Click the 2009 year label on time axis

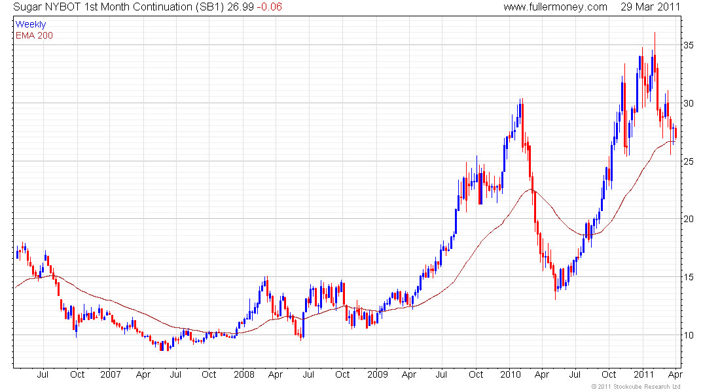(378, 374)
